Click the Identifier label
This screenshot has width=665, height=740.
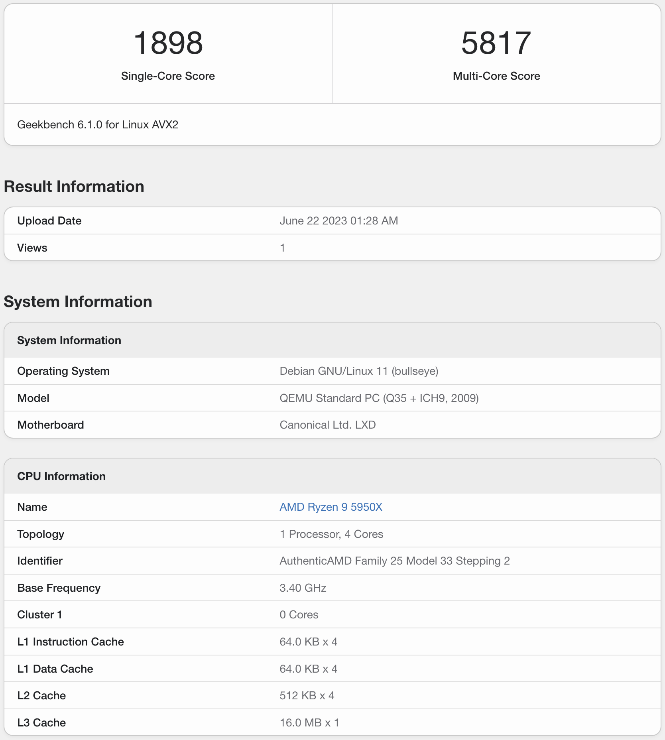tap(40, 561)
